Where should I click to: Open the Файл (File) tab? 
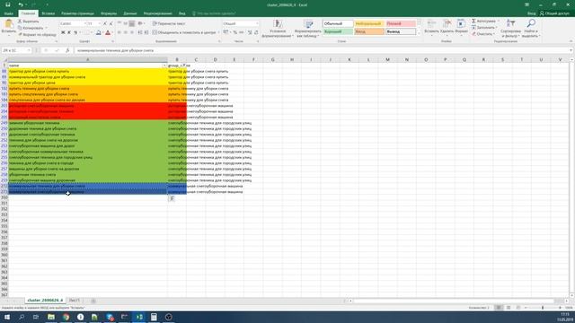click(x=8, y=13)
